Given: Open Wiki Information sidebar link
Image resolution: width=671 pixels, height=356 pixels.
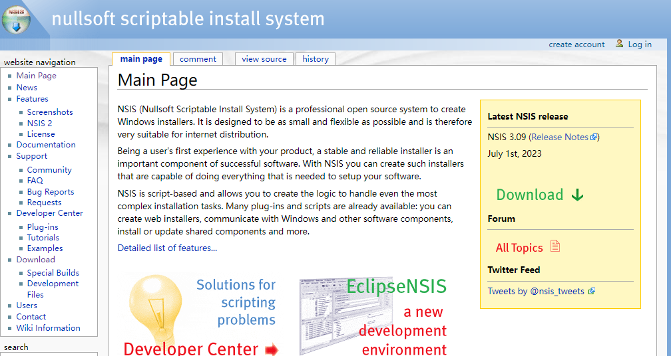Looking at the screenshot, I should (49, 328).
